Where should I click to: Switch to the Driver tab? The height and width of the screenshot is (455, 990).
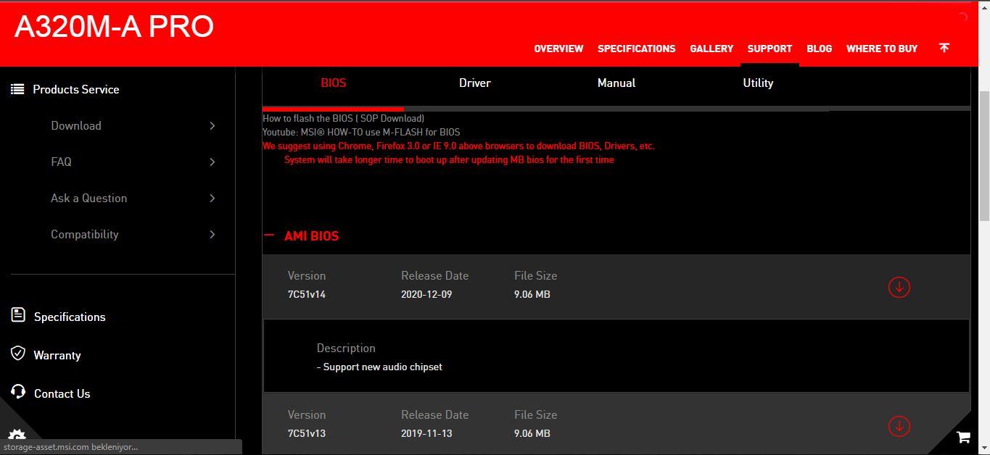[474, 83]
